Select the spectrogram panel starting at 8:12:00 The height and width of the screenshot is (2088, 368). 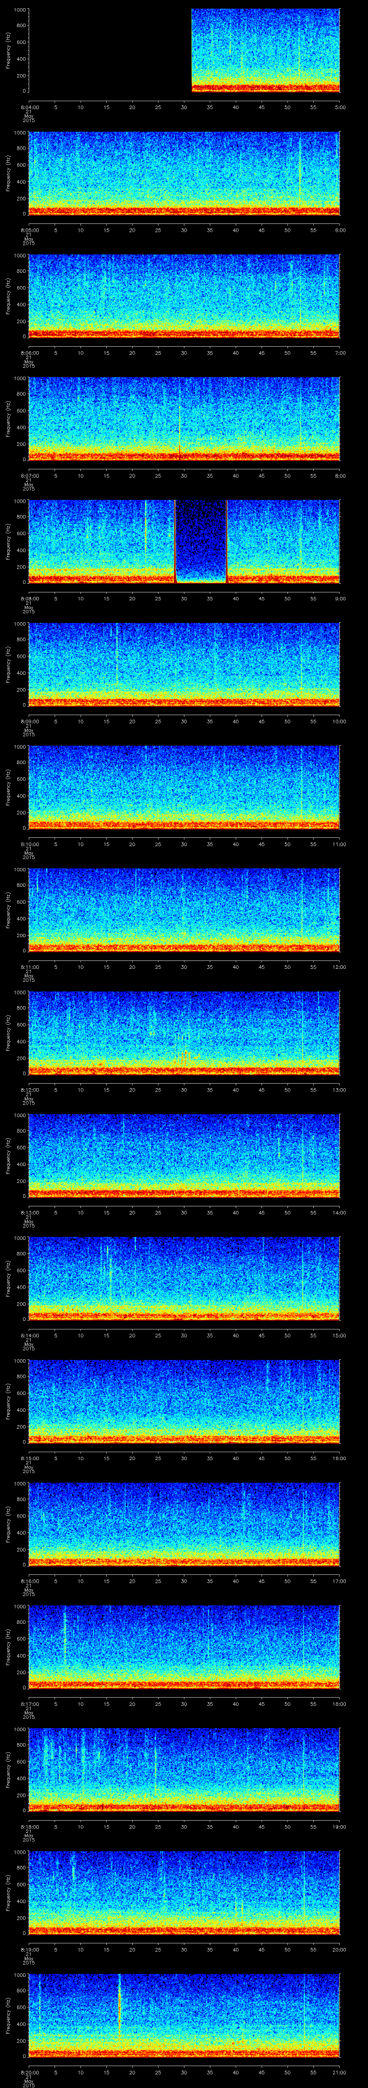pyautogui.click(x=184, y=1032)
